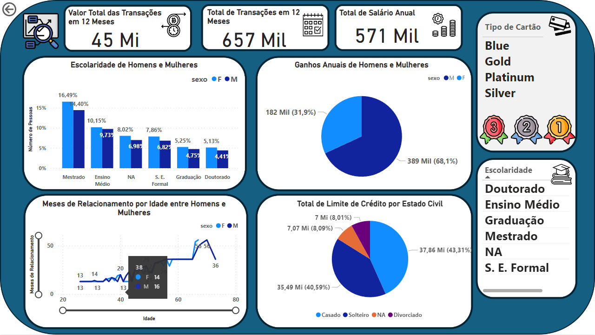Click the Mestrado female bar 16,49%
This screenshot has height=335, width=595.
(x=67, y=135)
